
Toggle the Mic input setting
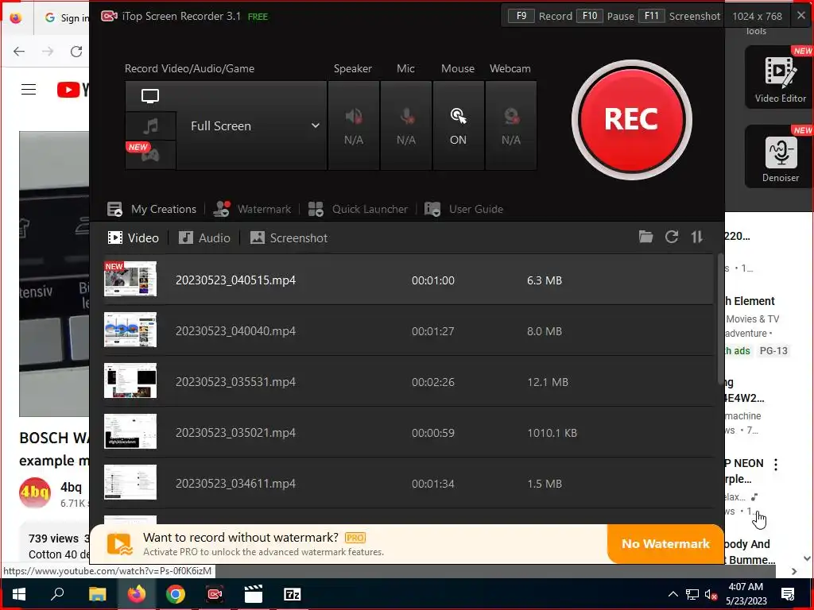tap(406, 125)
